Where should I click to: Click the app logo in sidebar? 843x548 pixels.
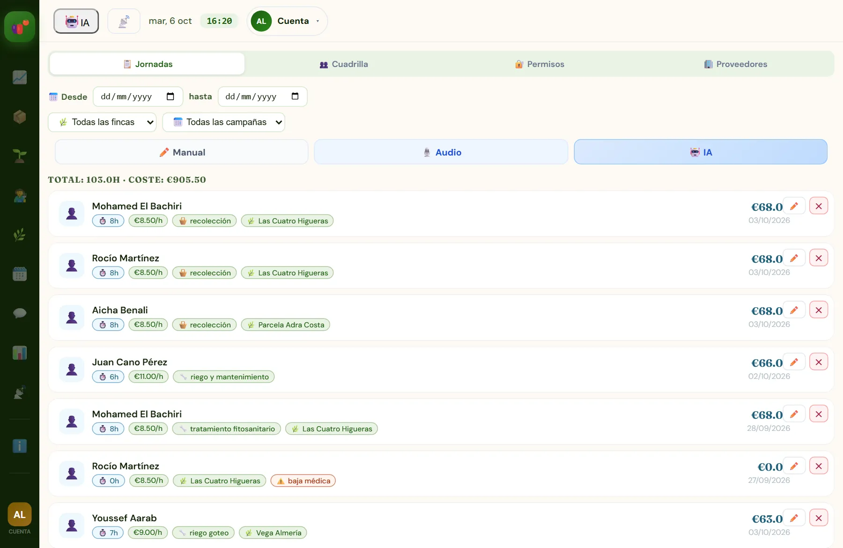tap(20, 27)
